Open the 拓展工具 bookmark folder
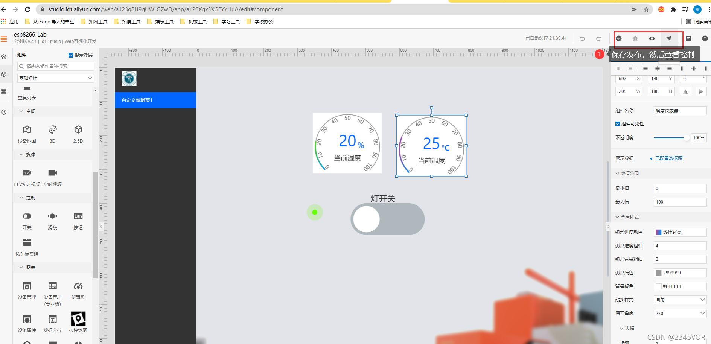The image size is (711, 344). point(128,21)
